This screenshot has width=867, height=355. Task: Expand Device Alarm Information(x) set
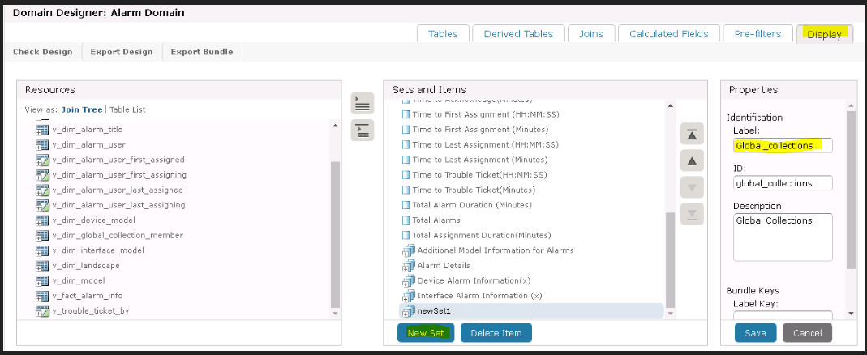click(x=408, y=281)
